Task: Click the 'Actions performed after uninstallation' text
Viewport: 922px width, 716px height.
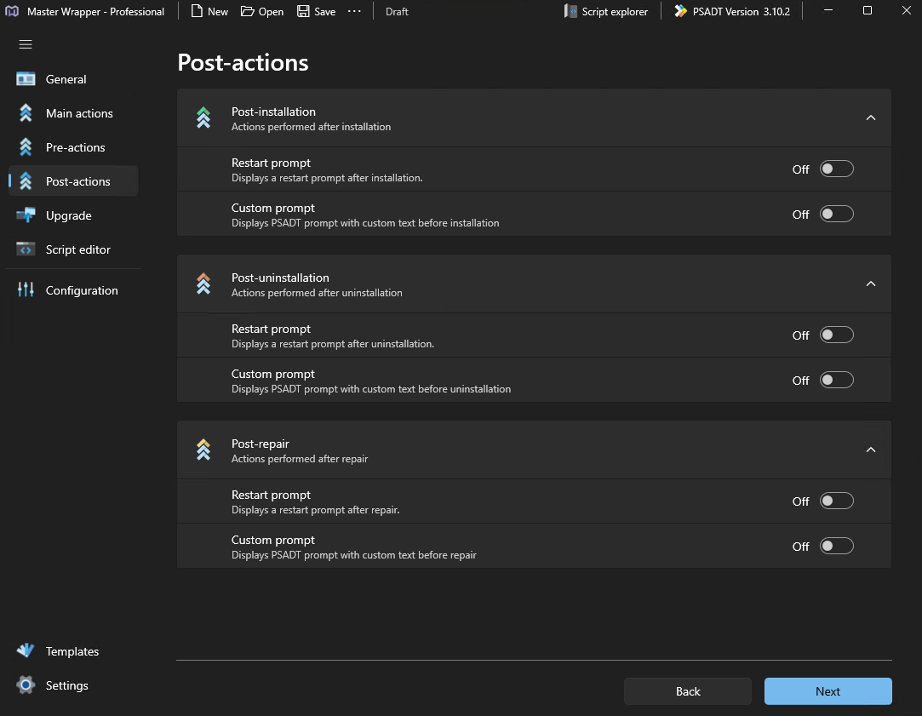Action: (317, 293)
